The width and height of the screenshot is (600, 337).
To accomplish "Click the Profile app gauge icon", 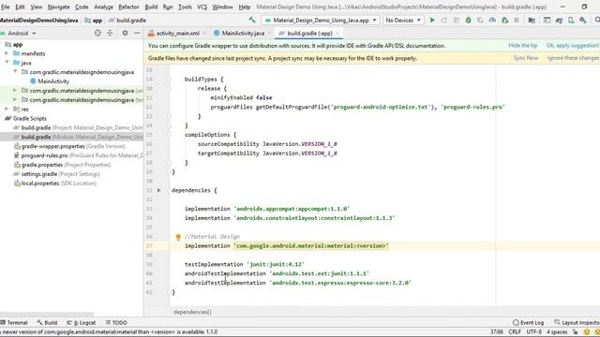I will (492, 20).
